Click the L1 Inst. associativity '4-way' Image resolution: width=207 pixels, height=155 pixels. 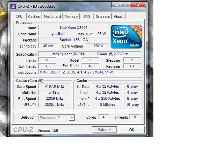point(132,92)
